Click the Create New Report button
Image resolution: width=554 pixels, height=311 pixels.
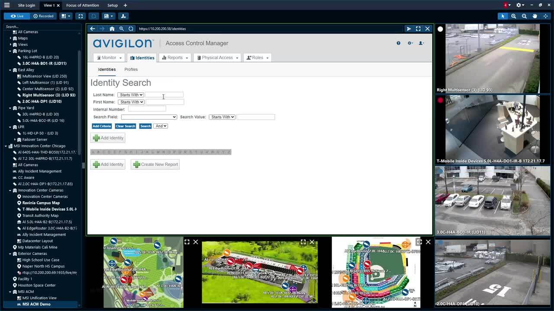pos(155,164)
